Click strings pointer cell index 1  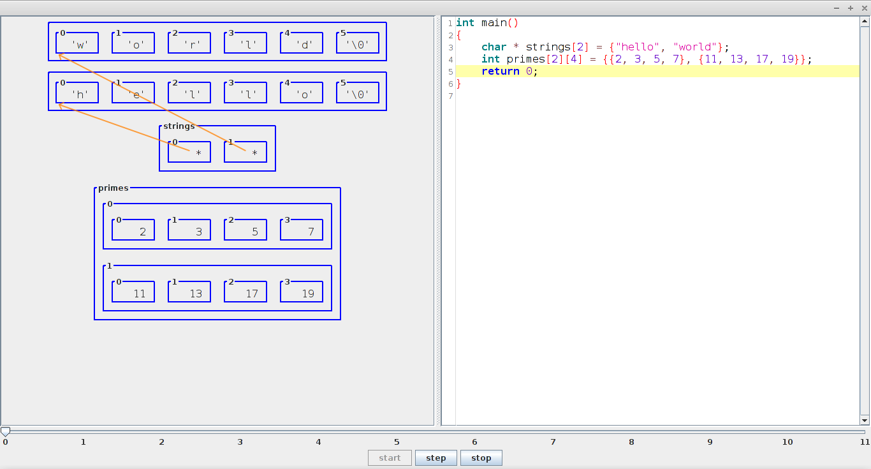point(245,152)
